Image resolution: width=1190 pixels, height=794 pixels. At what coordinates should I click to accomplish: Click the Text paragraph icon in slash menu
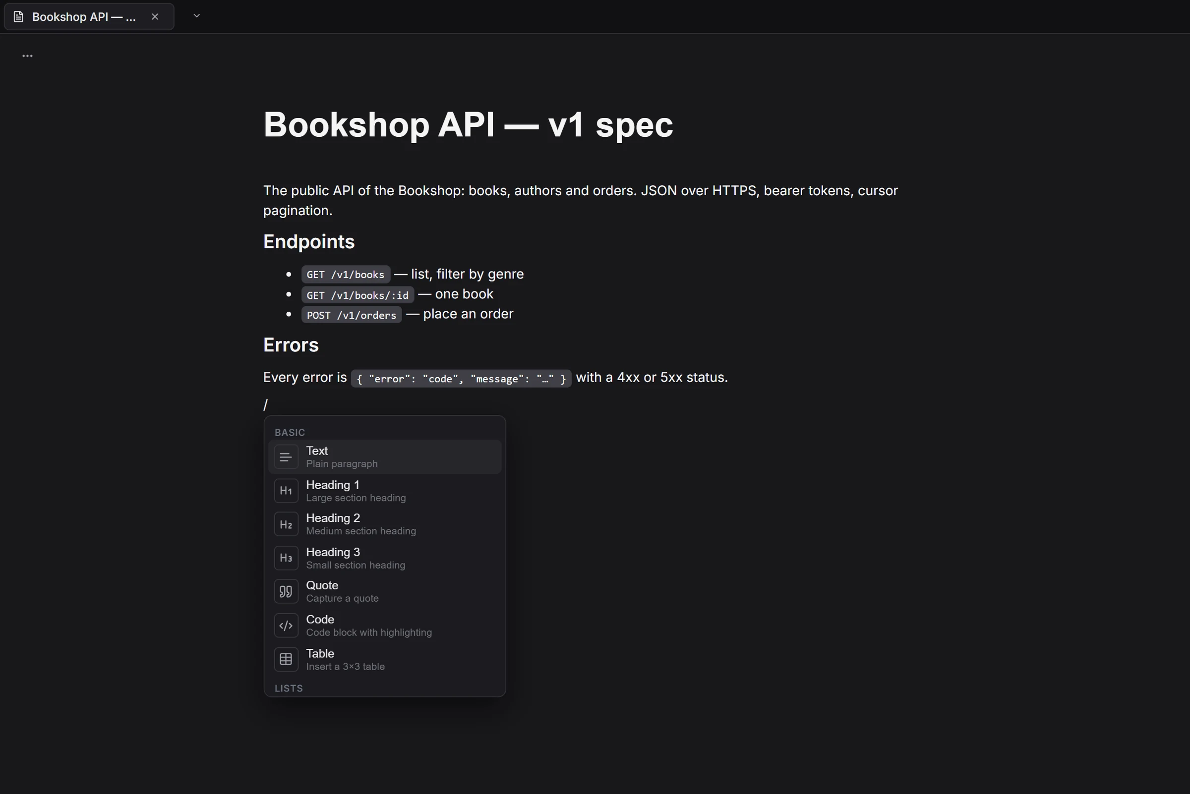[286, 457]
